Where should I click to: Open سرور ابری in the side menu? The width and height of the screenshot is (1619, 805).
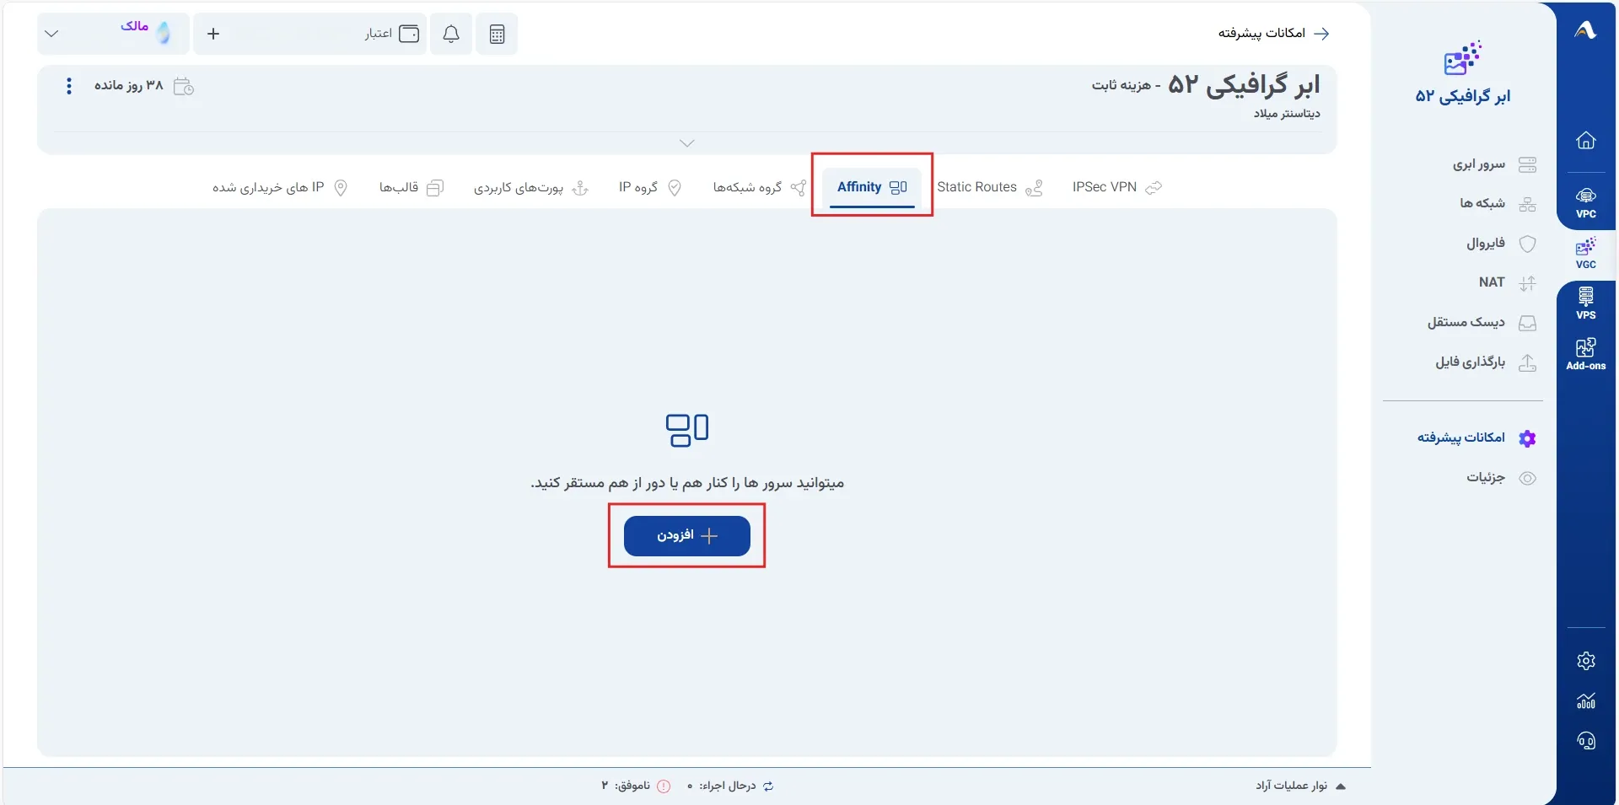point(1494,164)
